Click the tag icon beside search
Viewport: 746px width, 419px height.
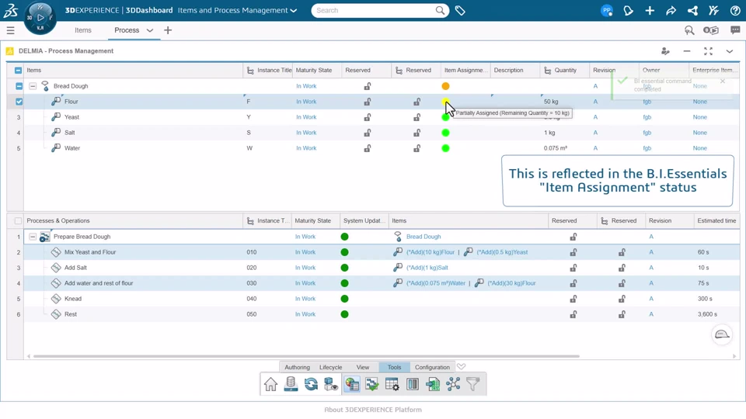(x=460, y=11)
